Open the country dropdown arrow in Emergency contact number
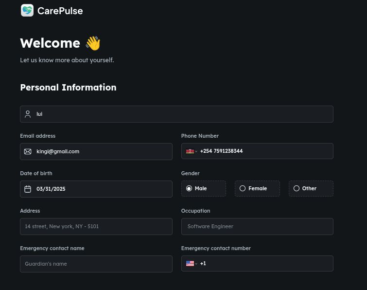The image size is (367, 290). click(x=196, y=264)
